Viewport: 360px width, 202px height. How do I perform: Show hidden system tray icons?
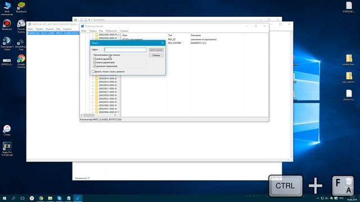[318, 198]
